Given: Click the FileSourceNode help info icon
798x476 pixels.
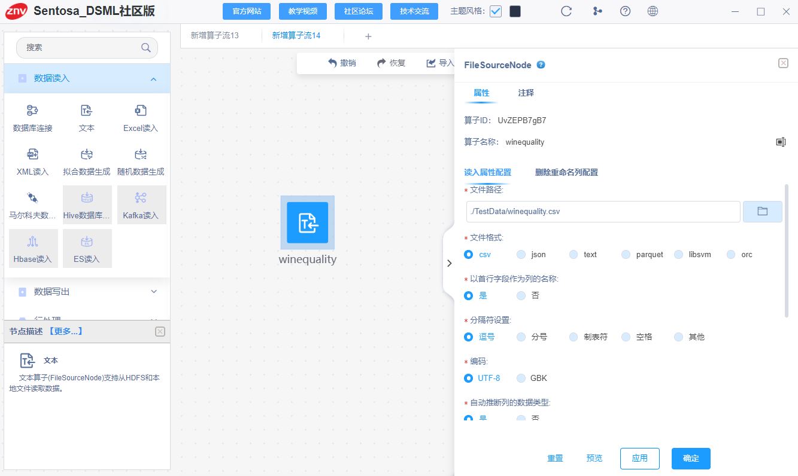Looking at the screenshot, I should tap(541, 65).
